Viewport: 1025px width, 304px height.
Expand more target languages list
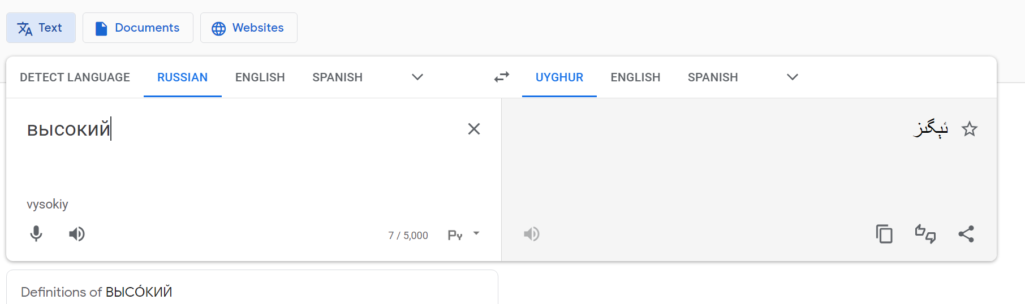pyautogui.click(x=793, y=77)
